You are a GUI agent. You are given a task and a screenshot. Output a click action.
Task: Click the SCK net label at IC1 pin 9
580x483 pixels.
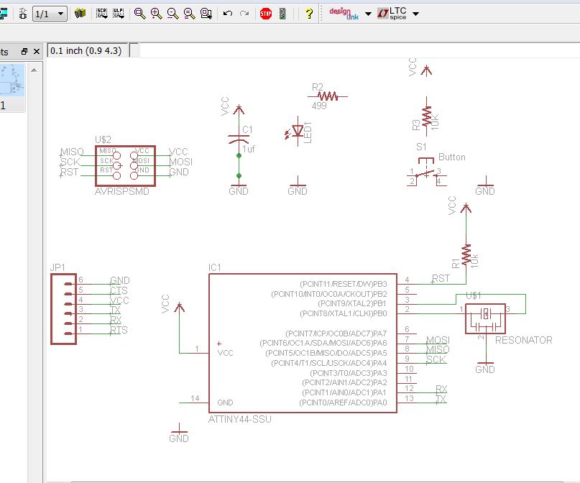(x=436, y=359)
